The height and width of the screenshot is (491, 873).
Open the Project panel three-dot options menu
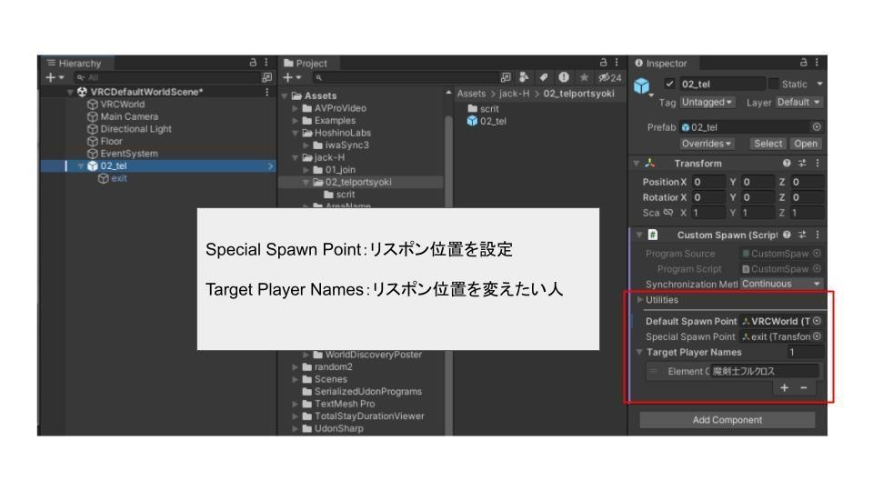pos(617,63)
